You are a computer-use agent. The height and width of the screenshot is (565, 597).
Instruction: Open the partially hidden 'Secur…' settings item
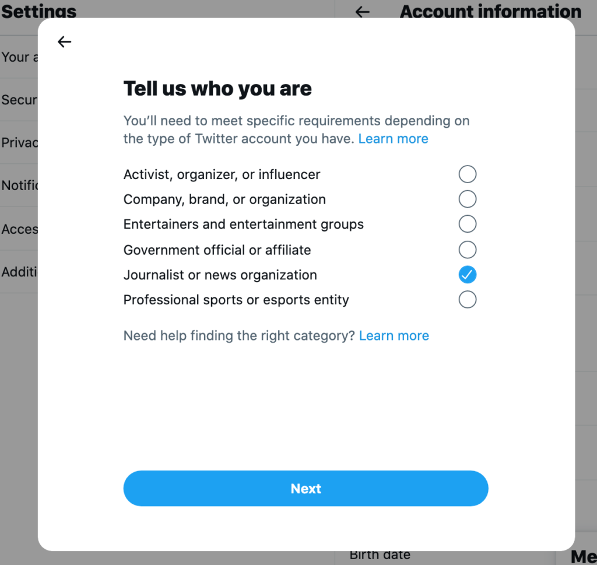pyautogui.click(x=19, y=100)
